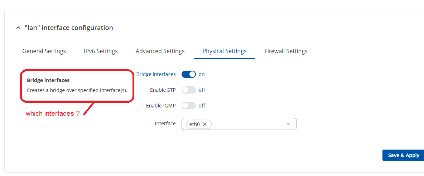424x176 pixels.
Task: Enable the IGMP toggle switch
Action: (189, 106)
